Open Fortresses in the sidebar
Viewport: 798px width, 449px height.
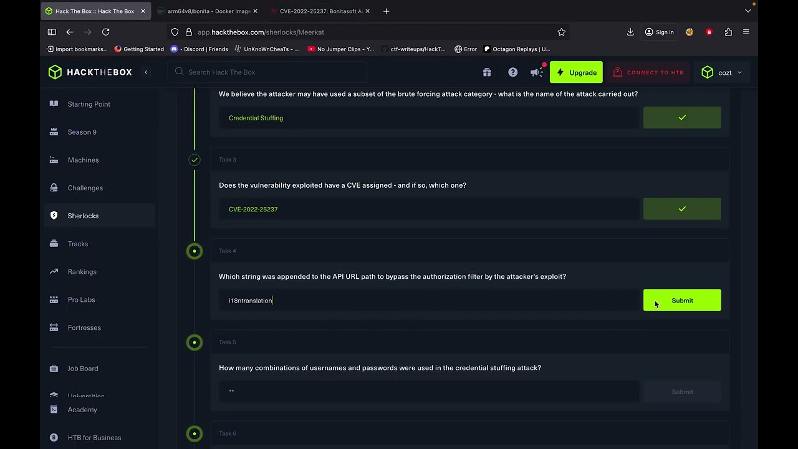tap(84, 328)
